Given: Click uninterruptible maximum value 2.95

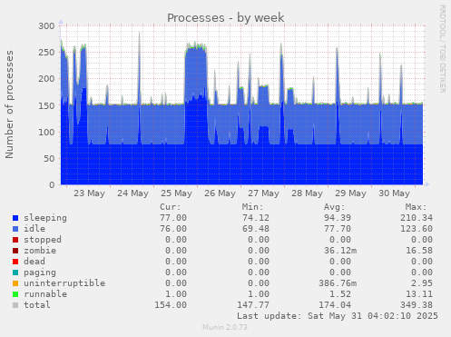Looking at the screenshot, I should [422, 283].
